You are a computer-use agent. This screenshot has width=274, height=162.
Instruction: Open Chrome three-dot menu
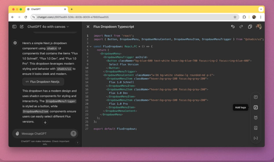tap(260, 17)
